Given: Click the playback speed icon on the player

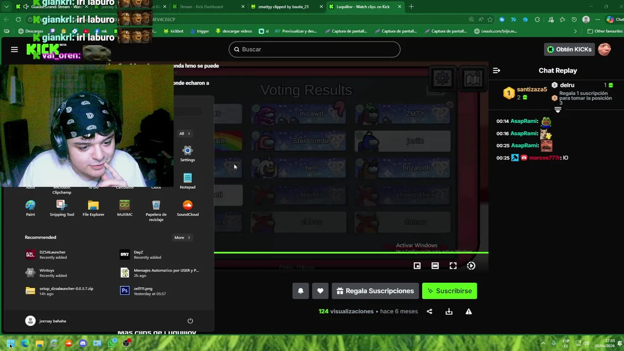Looking at the screenshot, I should [x=471, y=266].
